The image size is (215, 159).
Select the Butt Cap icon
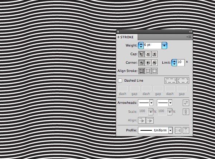coord(142,54)
